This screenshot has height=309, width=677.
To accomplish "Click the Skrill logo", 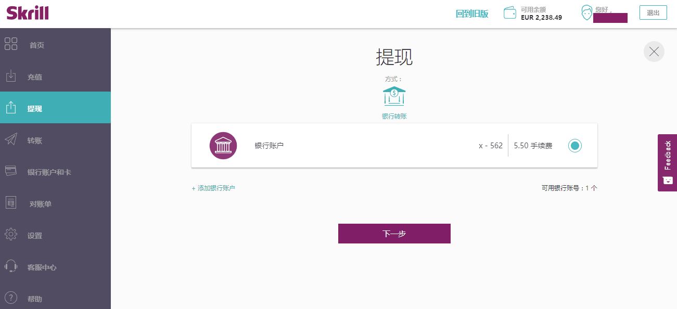I will 28,12.
